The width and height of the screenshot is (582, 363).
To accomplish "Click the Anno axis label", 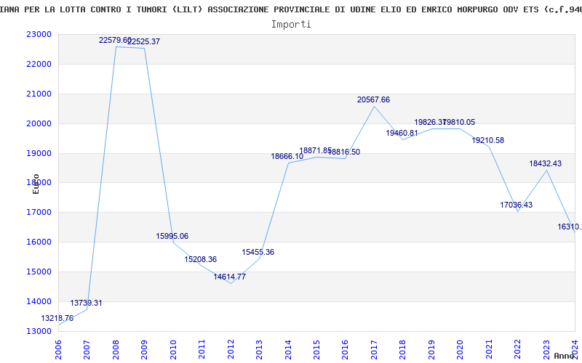I will pos(565,356).
